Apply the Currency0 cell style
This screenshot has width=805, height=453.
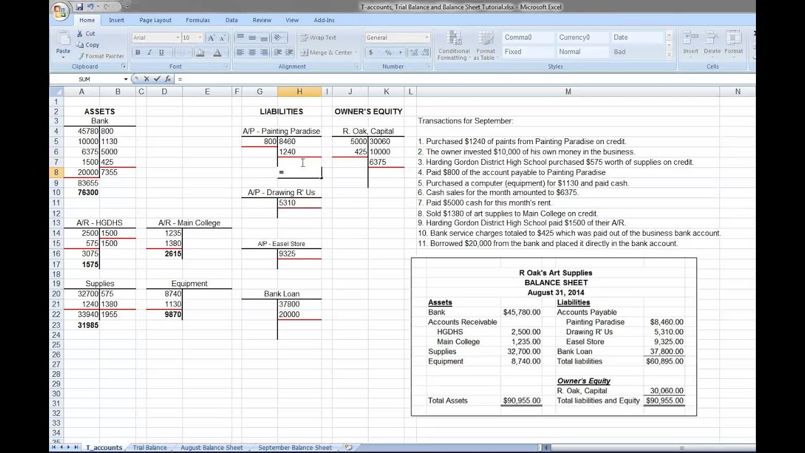pos(574,38)
